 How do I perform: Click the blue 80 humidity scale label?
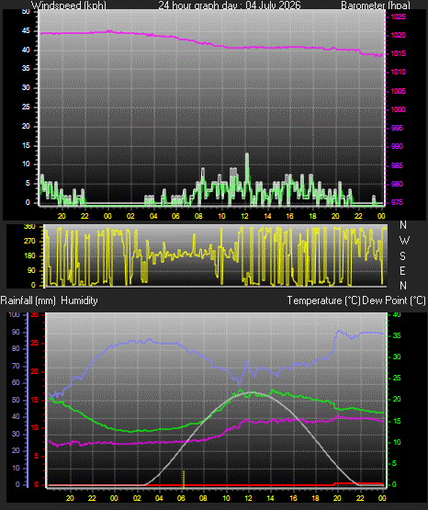[16, 348]
